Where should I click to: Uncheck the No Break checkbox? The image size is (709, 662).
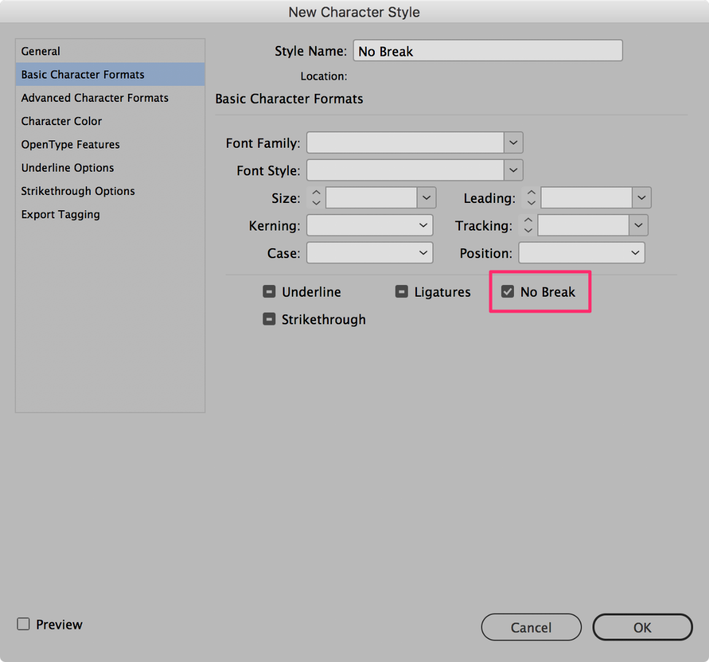(508, 292)
